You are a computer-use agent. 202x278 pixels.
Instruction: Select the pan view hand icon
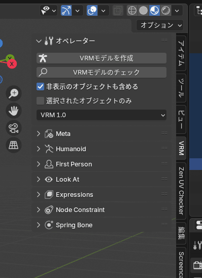tap(14, 111)
